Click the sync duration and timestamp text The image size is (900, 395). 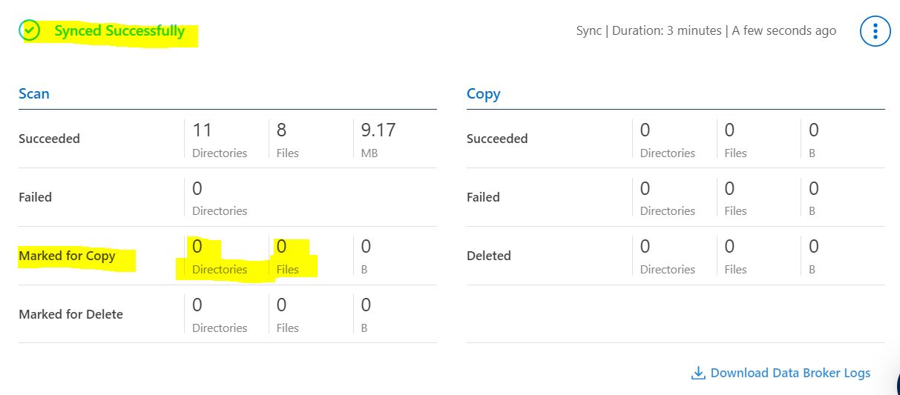(x=706, y=31)
